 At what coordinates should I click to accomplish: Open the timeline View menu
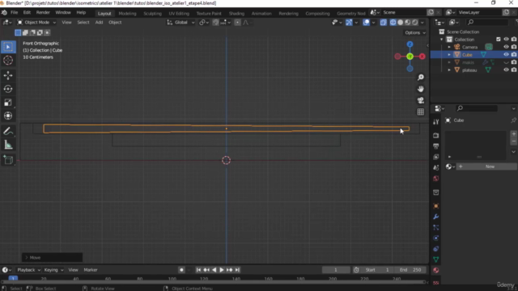[73, 270]
